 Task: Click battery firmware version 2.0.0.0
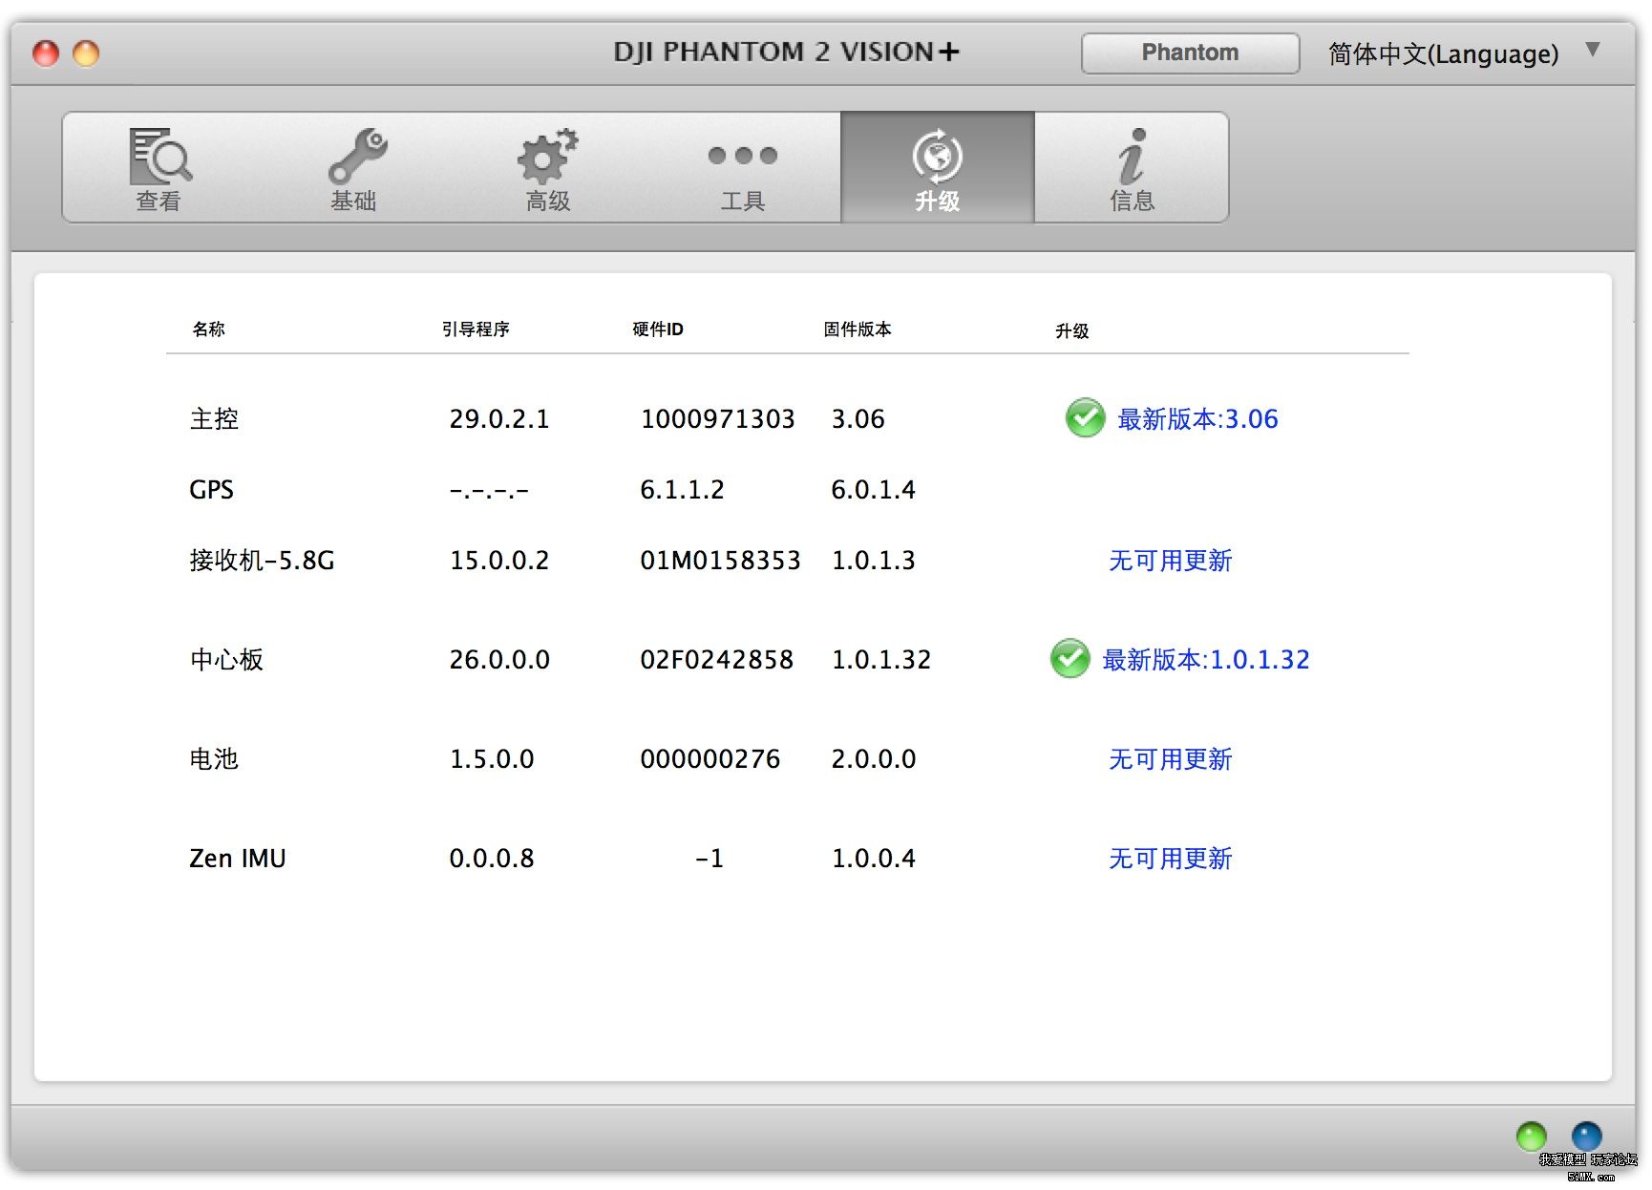[873, 758]
